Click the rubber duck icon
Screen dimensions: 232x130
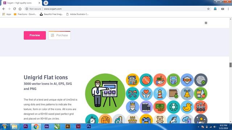pos(187,107)
